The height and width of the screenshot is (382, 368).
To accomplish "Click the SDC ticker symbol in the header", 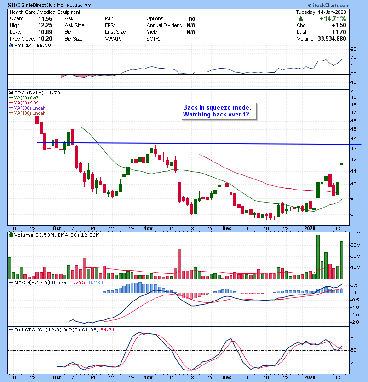I will [14, 5].
